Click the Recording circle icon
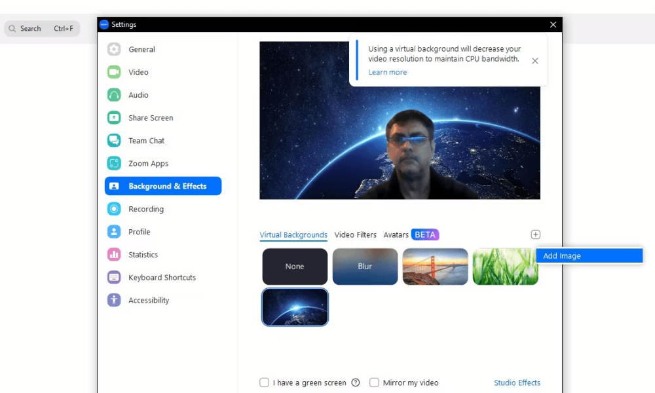The image size is (655, 393). tap(113, 209)
